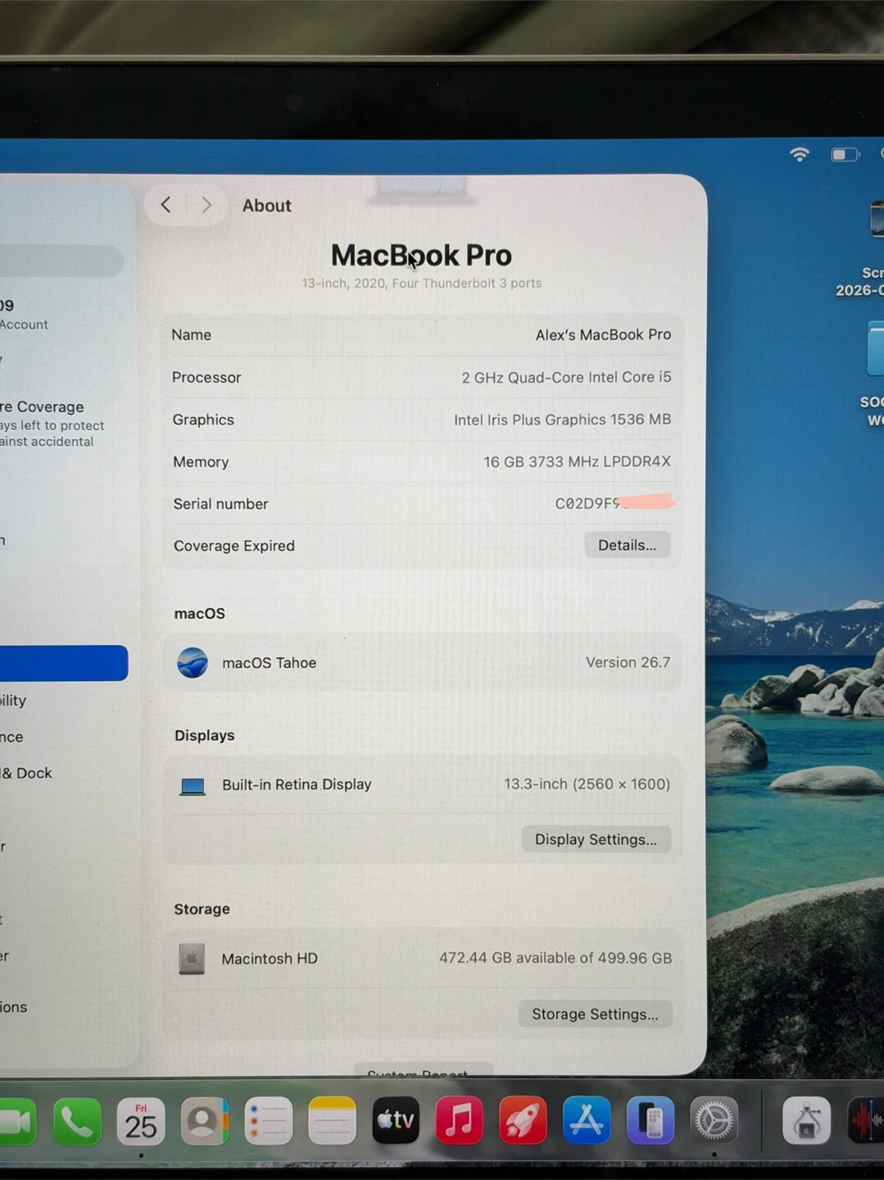Open FaceTime from the Dock
884x1180 pixels.
pyautogui.click(x=16, y=1122)
